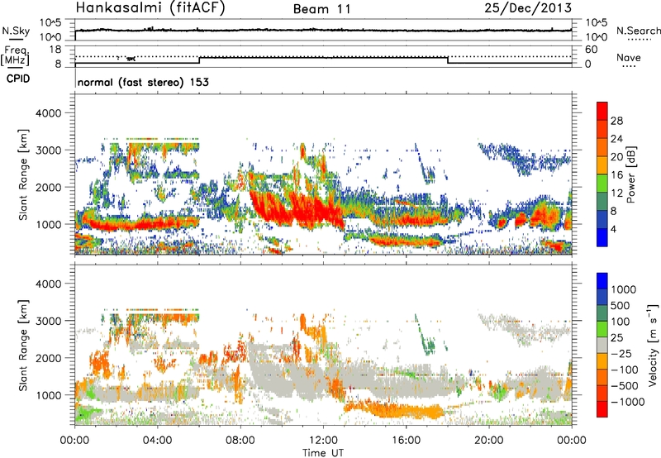Screen dimensions: 661x458
Task: Click the 'Freq. [MHz]' axis label
Action: (17, 56)
